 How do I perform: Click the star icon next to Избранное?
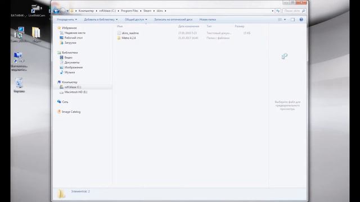tap(59, 27)
